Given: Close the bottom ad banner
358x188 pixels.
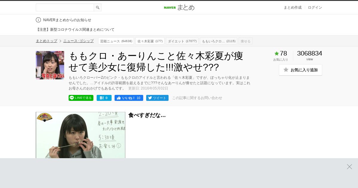Looking at the screenshot, I should coord(349,167).
